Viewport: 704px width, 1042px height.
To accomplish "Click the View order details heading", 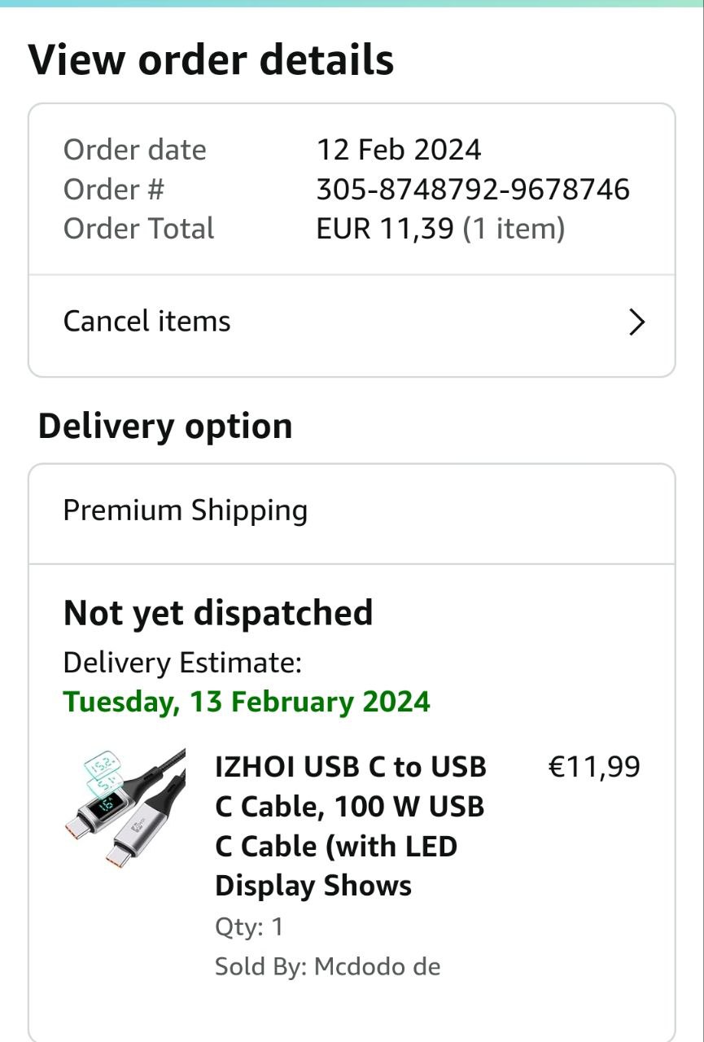I will (x=211, y=59).
